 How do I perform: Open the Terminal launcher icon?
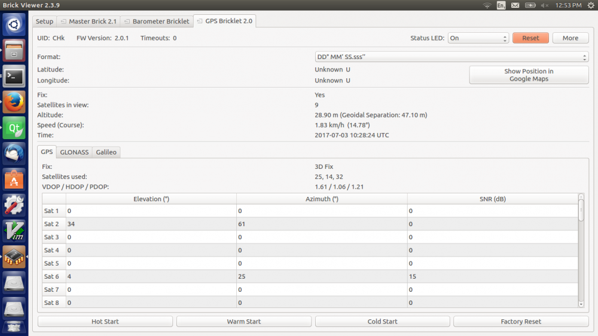coord(14,76)
